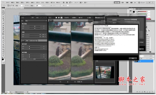This screenshot has height=95, width=156.
Task: Click the black foreground swatch in Color panel
Action: click(x=134, y=12)
